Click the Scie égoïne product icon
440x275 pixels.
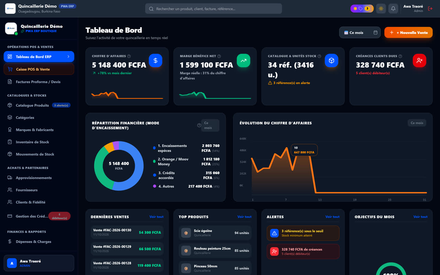pos(186,233)
